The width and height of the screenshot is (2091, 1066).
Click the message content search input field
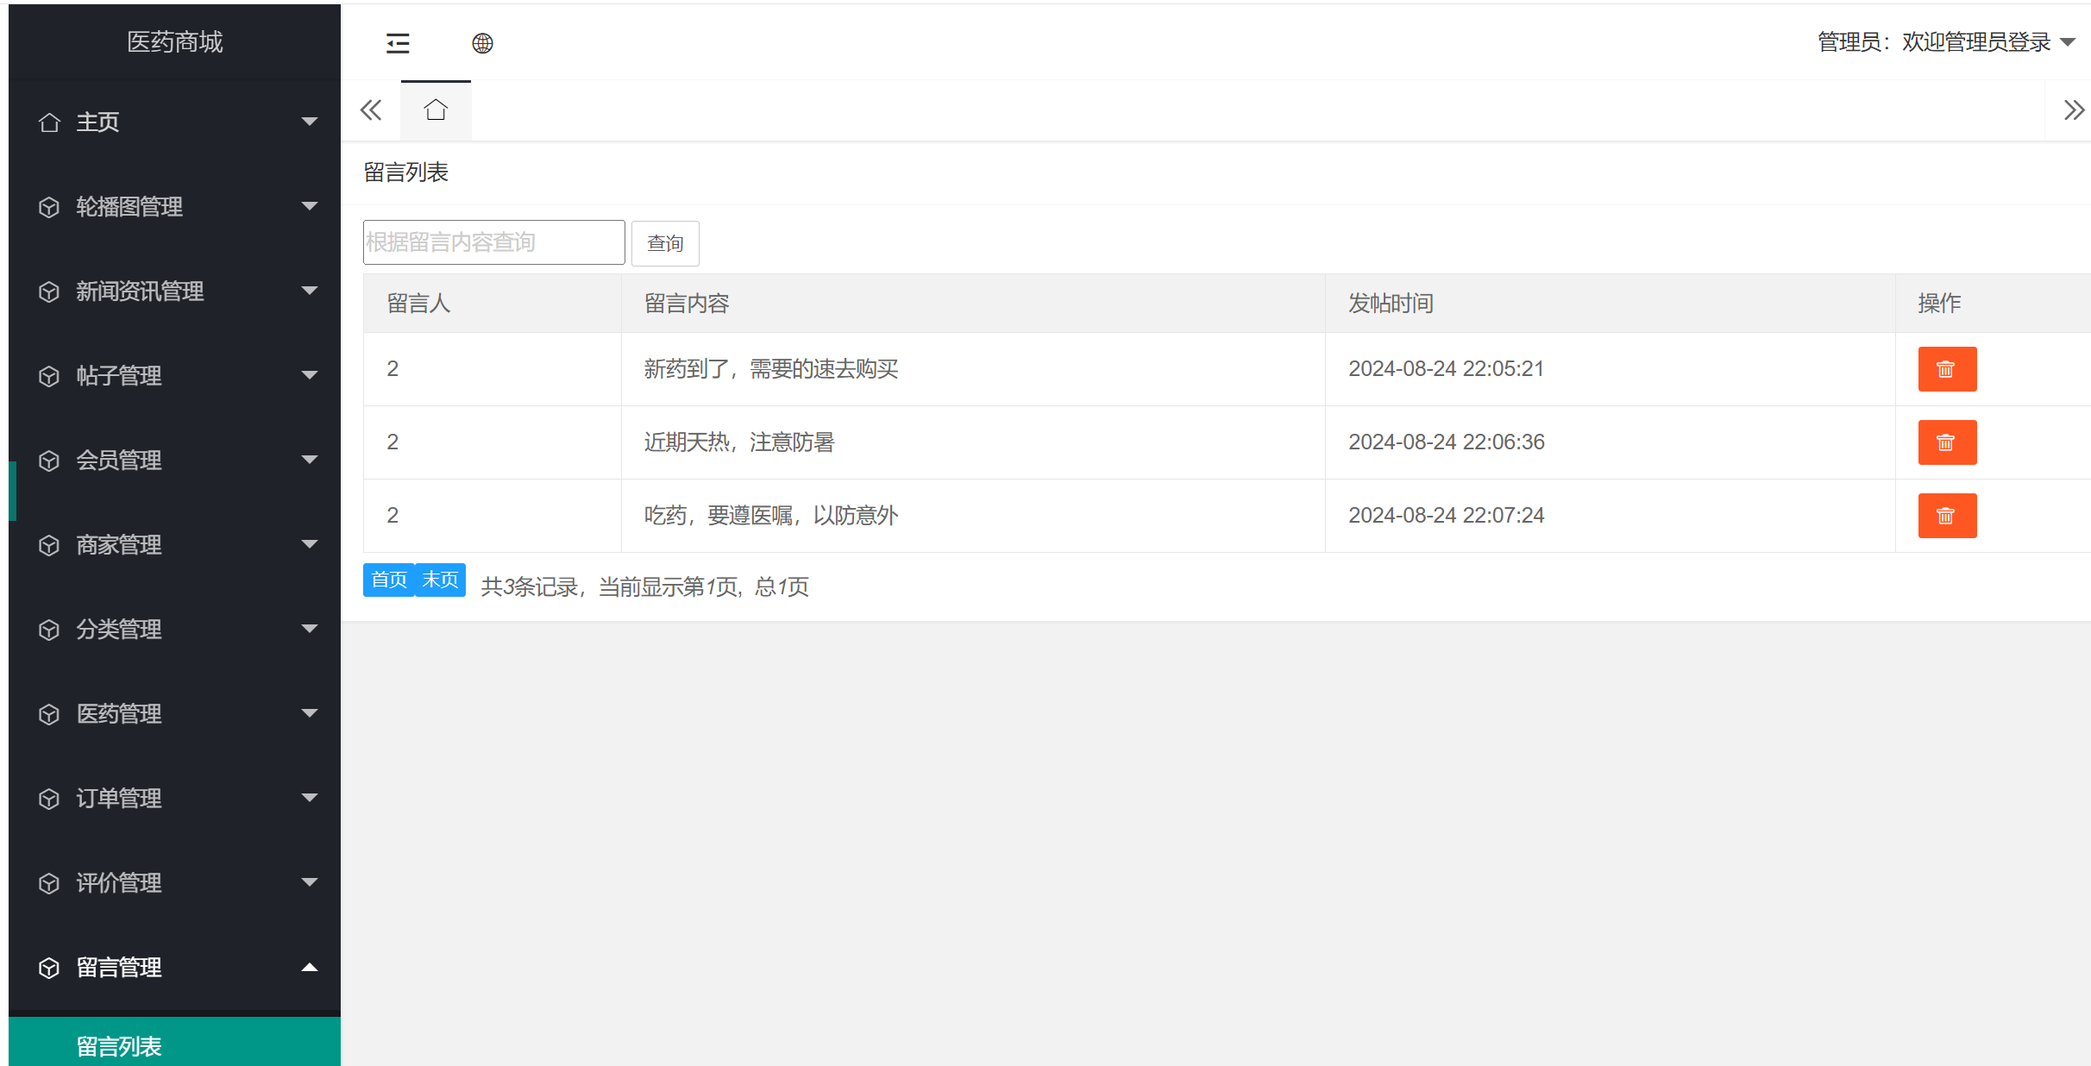[493, 241]
